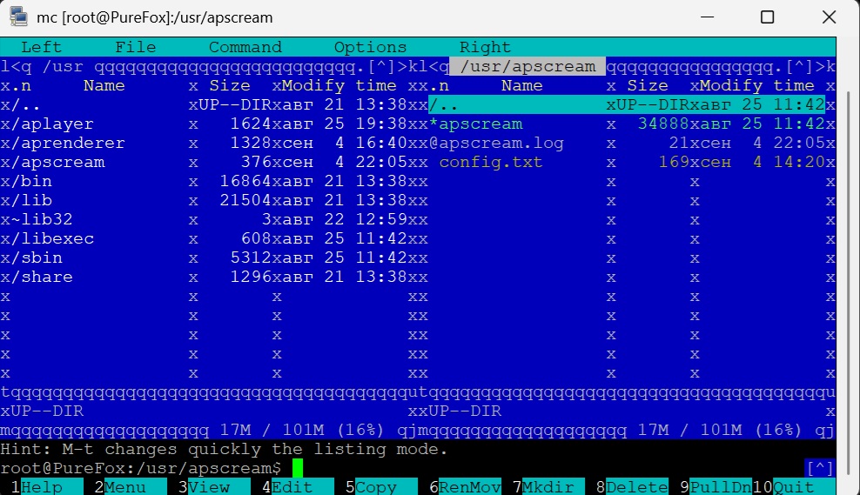860x495 pixels.
Task: Click the mc application icon in title bar
Action: coord(18,17)
